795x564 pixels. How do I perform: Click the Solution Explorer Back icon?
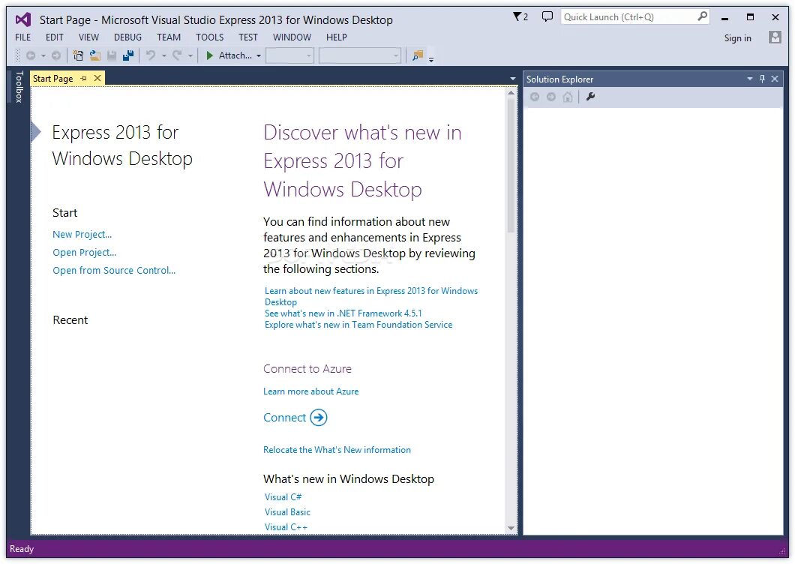535,96
